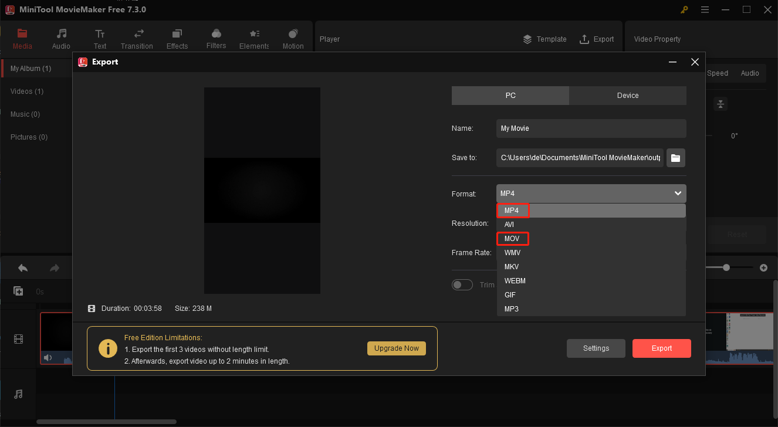Switch to the Device export tab

[628, 96]
